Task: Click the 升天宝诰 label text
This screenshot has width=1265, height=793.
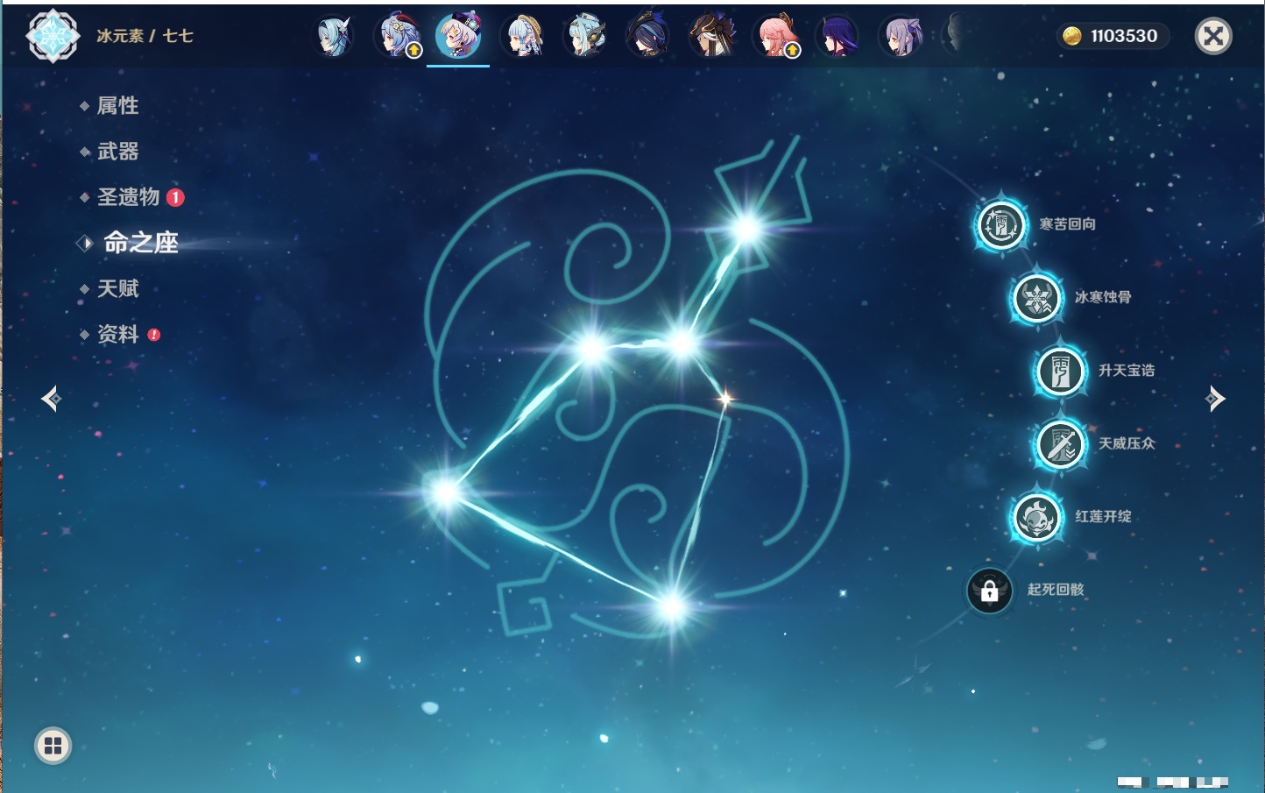Action: click(x=1127, y=371)
